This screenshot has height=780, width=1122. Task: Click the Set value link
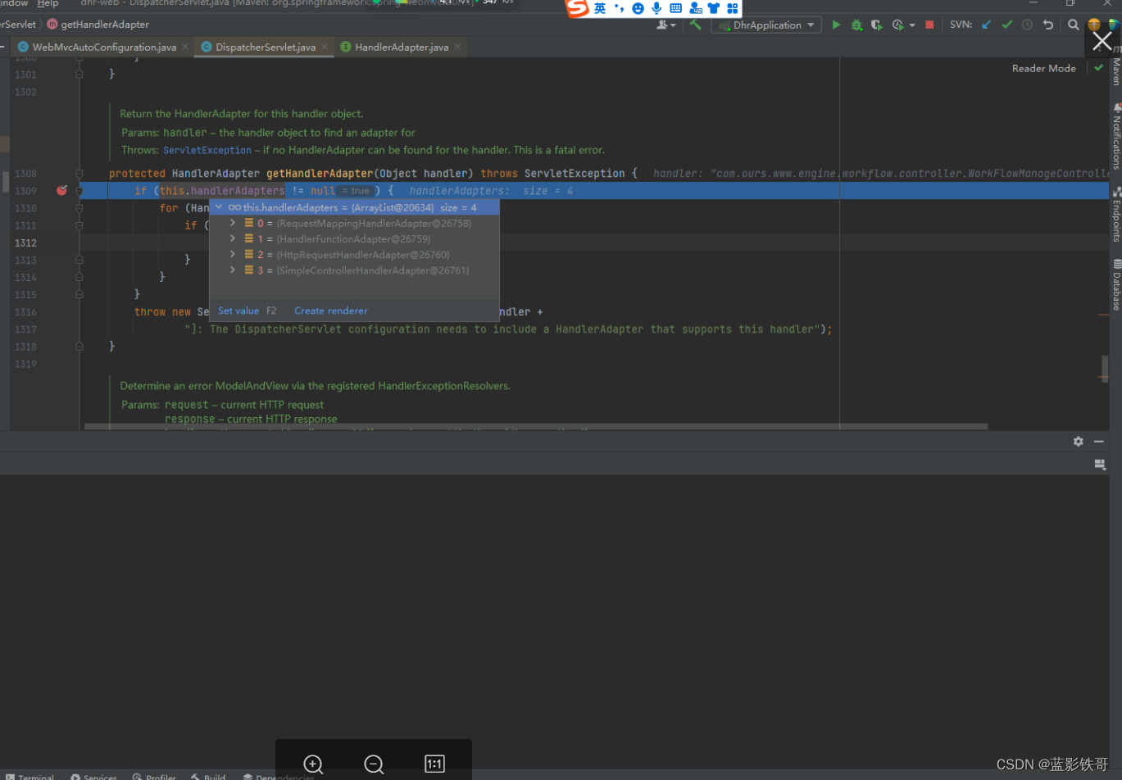[238, 311]
